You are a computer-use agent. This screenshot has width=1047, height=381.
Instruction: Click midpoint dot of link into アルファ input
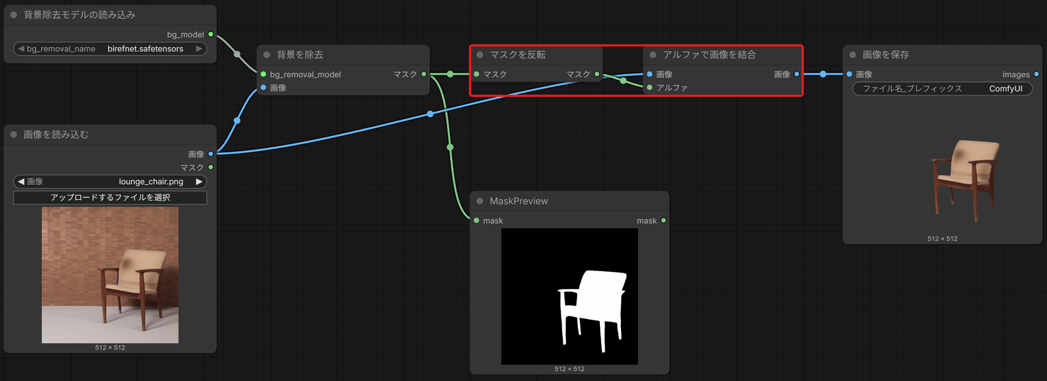pyautogui.click(x=623, y=81)
